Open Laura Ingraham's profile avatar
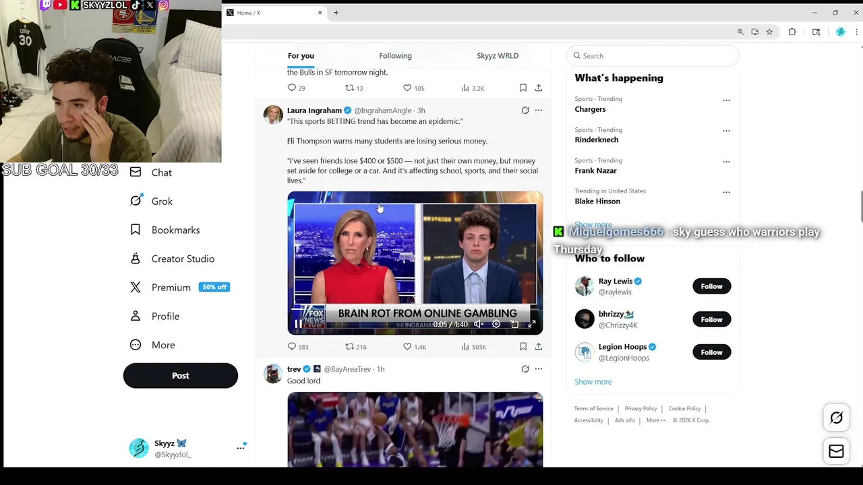Viewport: 863px width, 485px height. (x=273, y=115)
